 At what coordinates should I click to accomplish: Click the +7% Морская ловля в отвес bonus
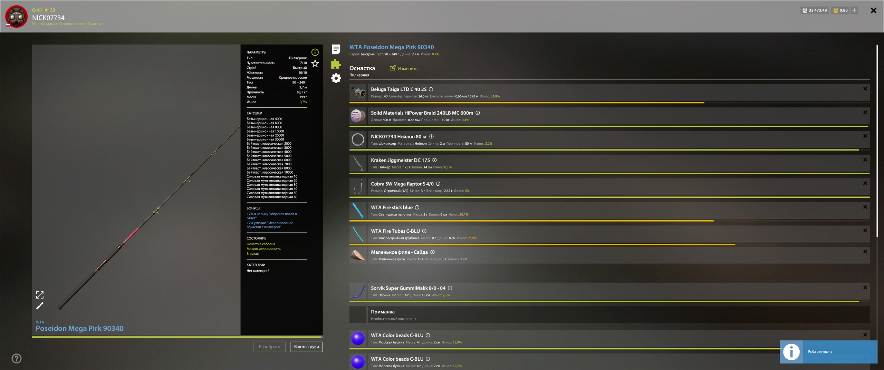click(271, 216)
